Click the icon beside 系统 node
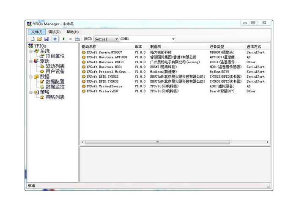The image size is (296, 211). (x=36, y=51)
